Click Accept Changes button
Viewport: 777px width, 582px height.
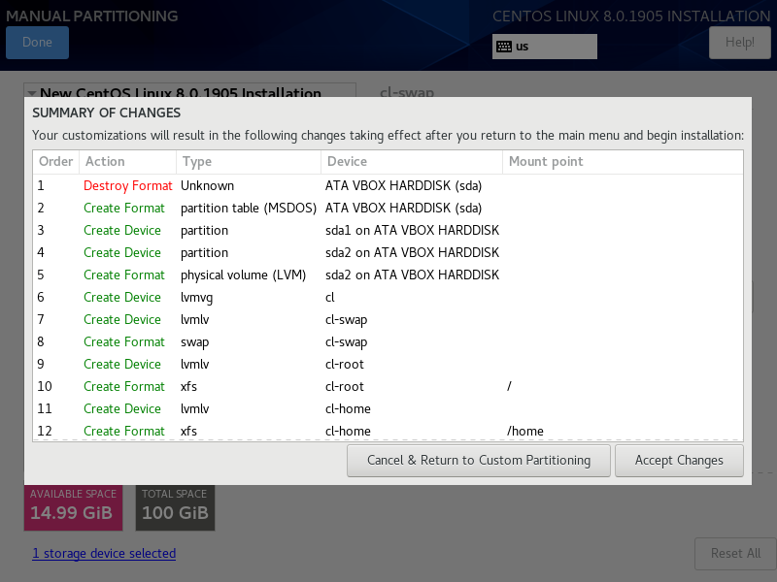click(679, 461)
